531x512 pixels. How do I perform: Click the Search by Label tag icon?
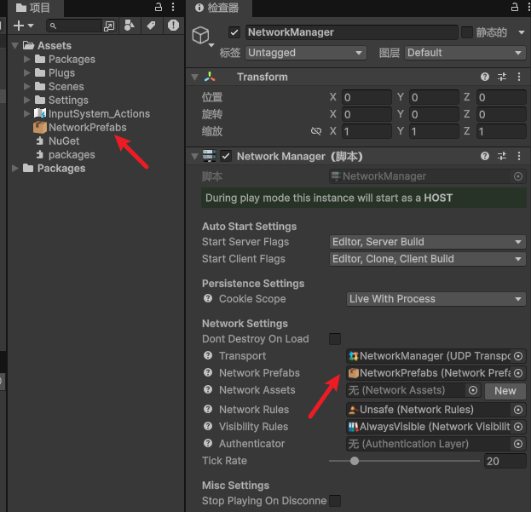pyautogui.click(x=151, y=25)
